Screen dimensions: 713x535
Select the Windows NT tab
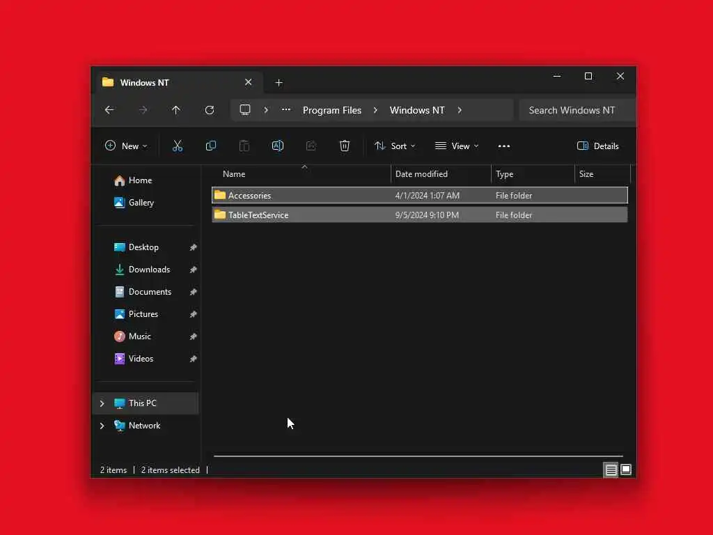[x=178, y=83]
